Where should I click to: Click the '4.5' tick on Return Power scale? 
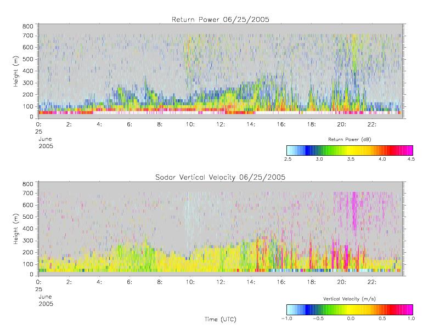point(411,159)
